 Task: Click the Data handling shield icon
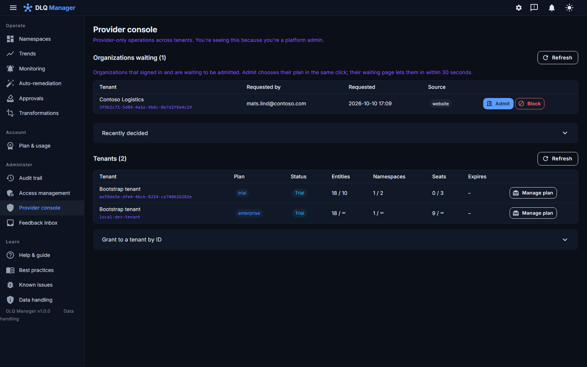(10, 300)
